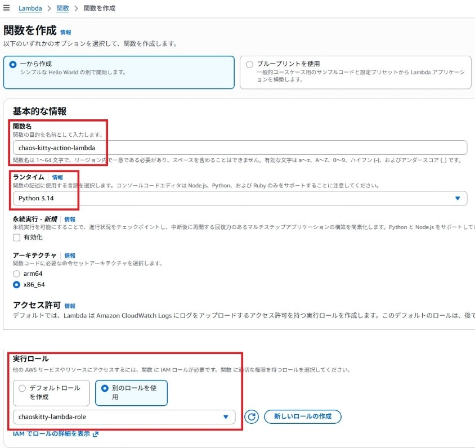Open the hamburger navigation menu icon
The height and width of the screenshot is (448, 475).
click(6, 8)
